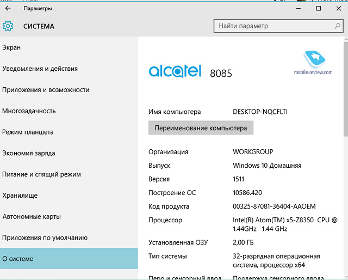This screenshot has height=280, width=348.
Task: Focus the "Найти параметр" search field
Action: tap(278, 26)
